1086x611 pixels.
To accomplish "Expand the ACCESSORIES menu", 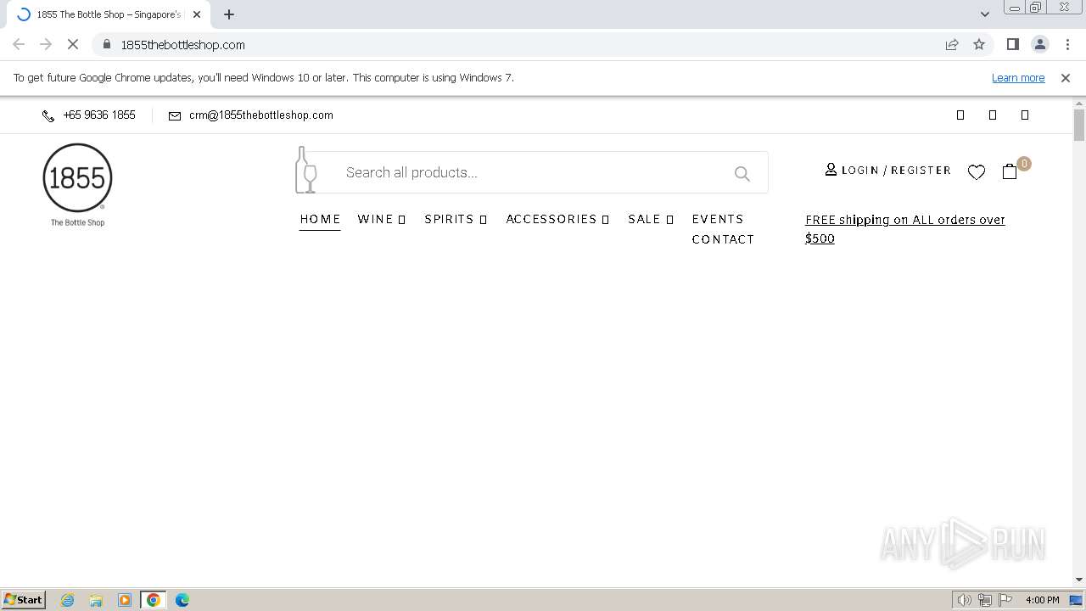I will (x=557, y=219).
